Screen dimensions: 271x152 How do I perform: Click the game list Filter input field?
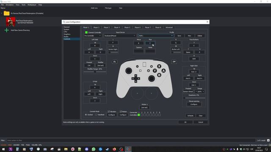[x=131, y=141]
